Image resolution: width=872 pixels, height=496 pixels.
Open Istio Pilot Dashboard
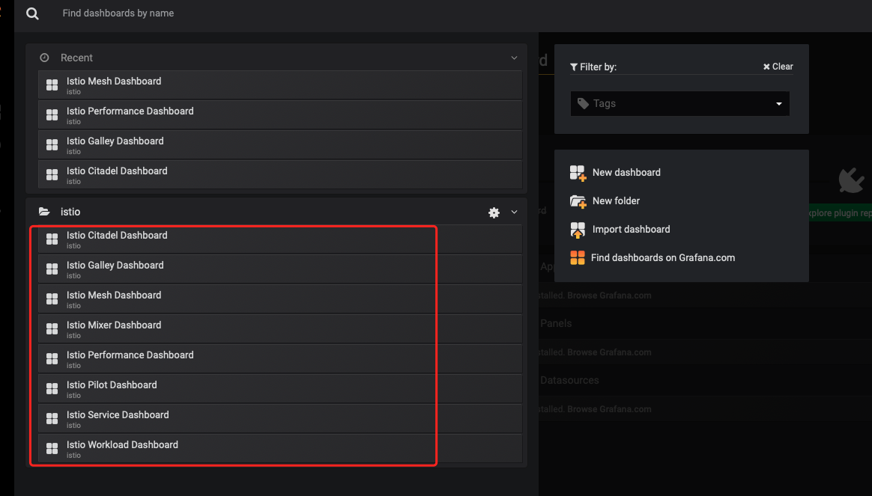(279, 389)
